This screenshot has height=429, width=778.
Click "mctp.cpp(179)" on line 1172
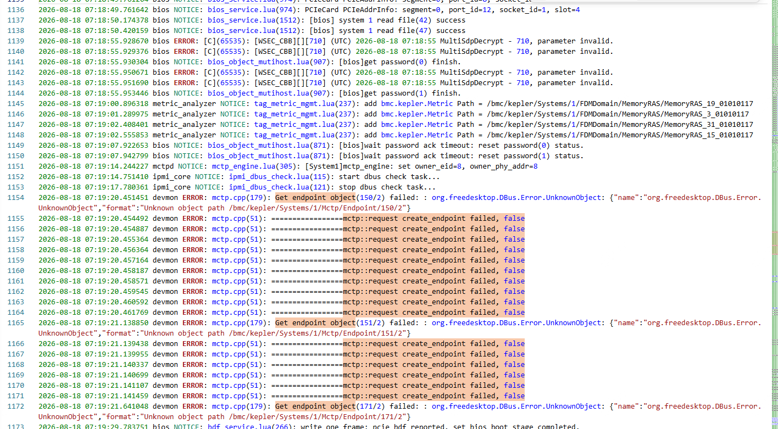(239, 406)
